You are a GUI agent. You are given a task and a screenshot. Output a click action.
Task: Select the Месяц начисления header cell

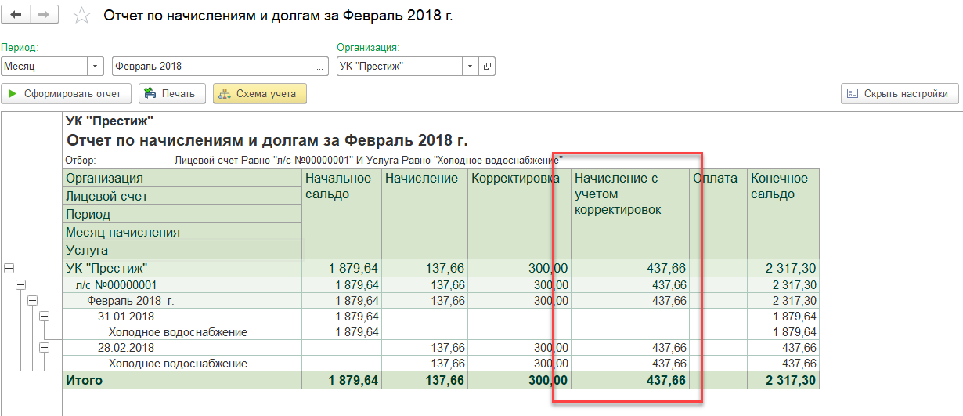click(x=182, y=232)
